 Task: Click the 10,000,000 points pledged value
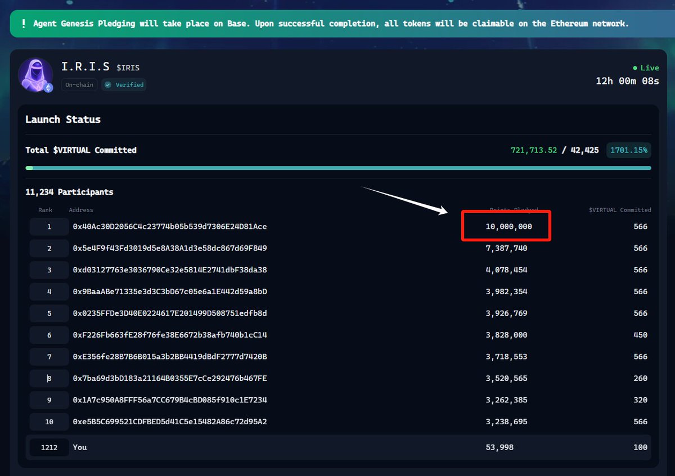[508, 226]
